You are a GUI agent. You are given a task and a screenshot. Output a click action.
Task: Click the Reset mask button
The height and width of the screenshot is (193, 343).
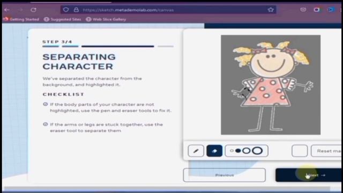(327, 151)
